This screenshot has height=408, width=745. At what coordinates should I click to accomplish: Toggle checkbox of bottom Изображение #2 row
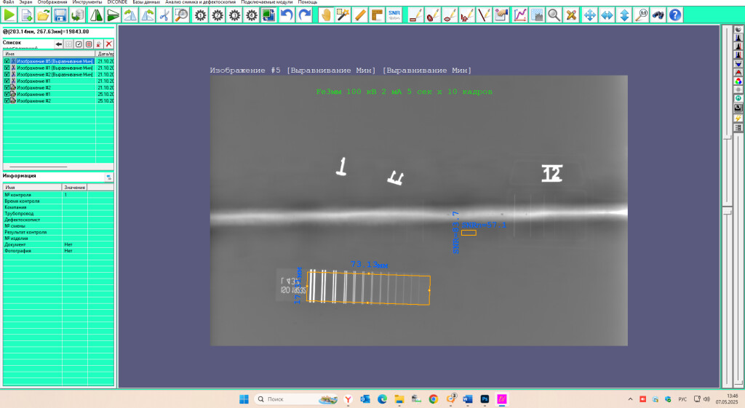[x=7, y=100]
